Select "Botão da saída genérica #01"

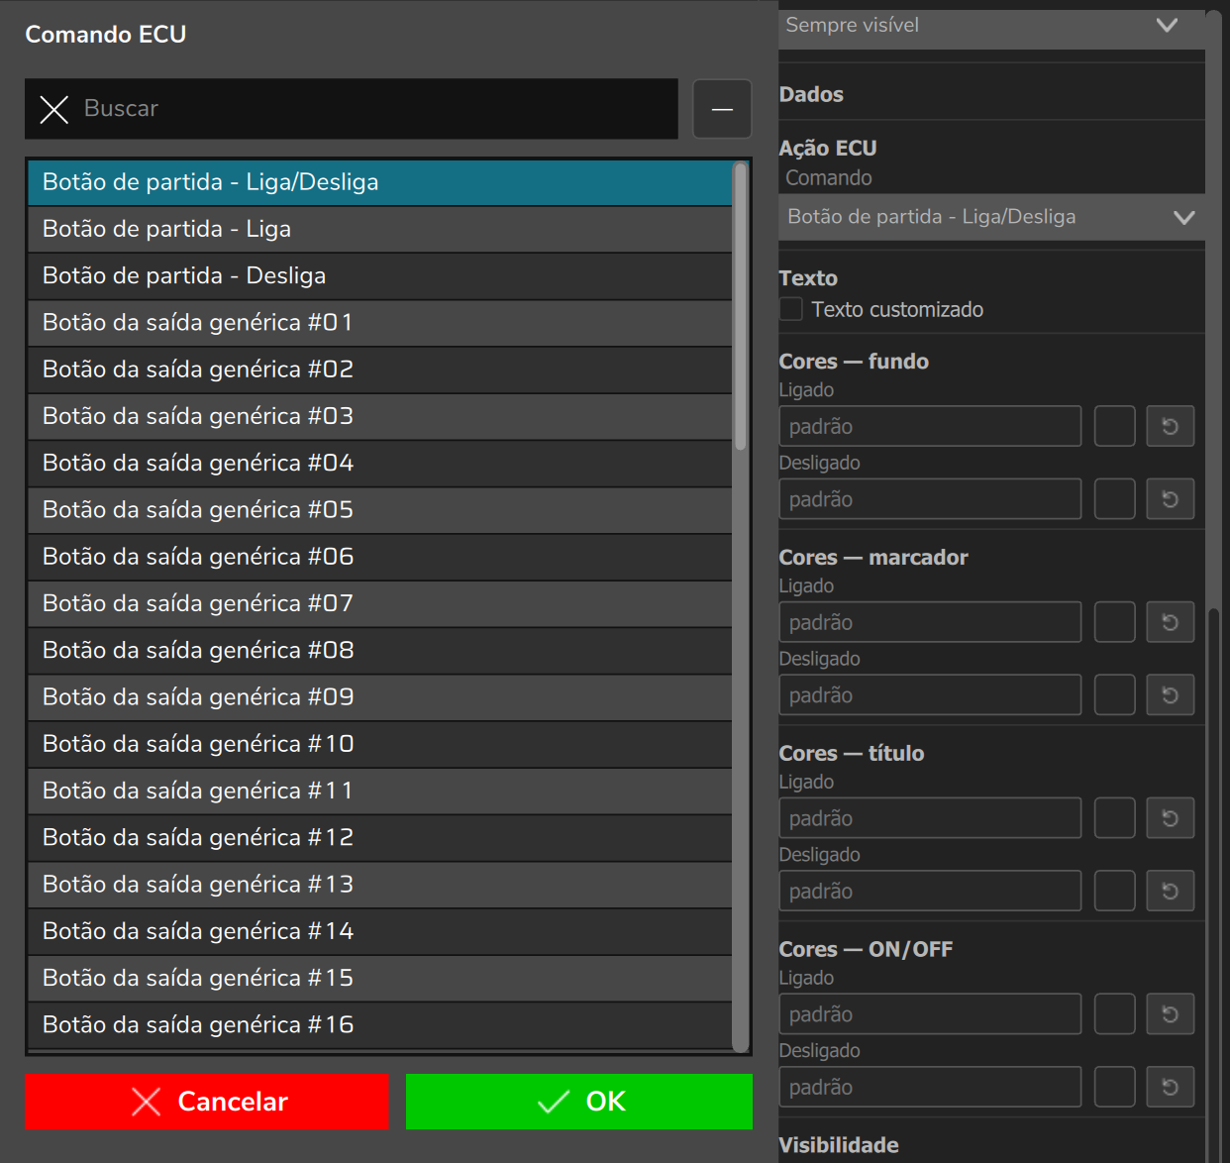(379, 323)
